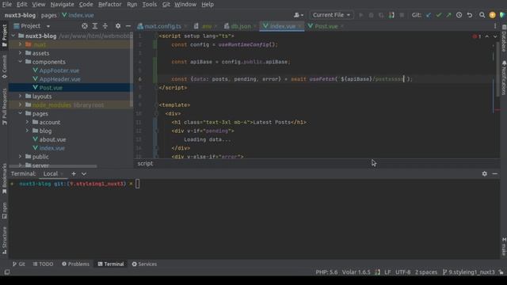Viewport: 507px width, 285px height.
Task: Open the Current File run configuration dropdown
Action: pos(331,15)
